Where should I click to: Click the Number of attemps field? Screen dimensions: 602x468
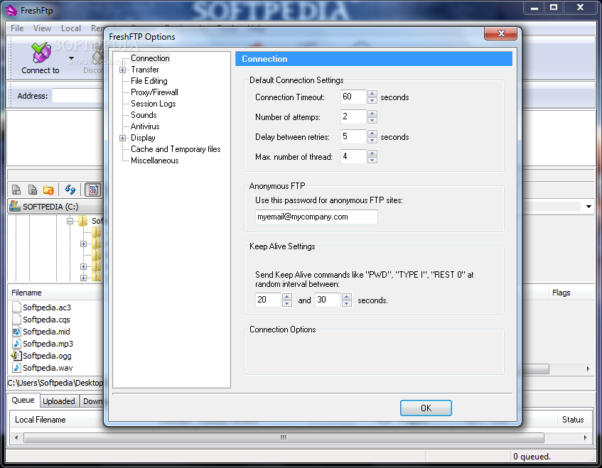click(353, 116)
